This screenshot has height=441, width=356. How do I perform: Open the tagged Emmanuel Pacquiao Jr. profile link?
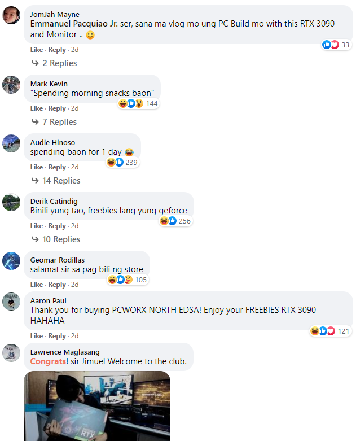74,24
